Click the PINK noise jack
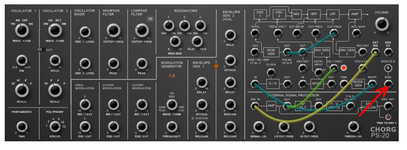 coord(344,84)
